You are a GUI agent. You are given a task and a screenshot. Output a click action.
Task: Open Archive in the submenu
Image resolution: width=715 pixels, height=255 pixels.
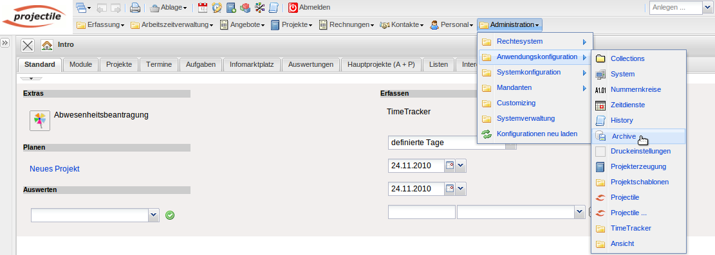639,136
